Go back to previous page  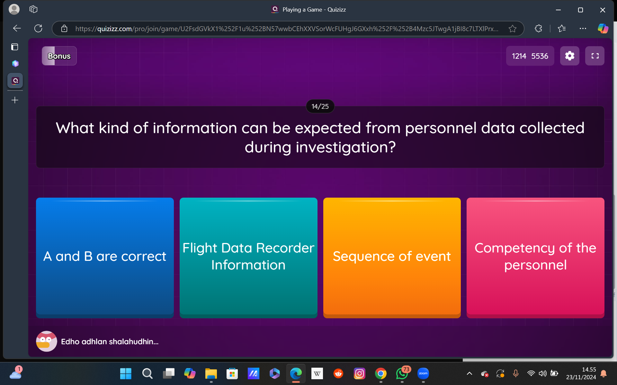[17, 29]
